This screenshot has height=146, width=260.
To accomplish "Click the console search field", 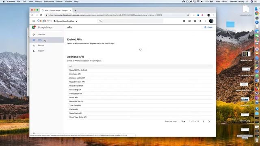I will [130, 21].
